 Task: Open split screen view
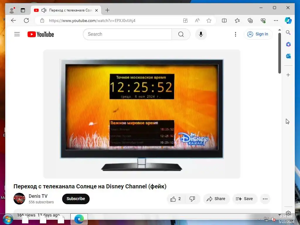[x=224, y=21]
